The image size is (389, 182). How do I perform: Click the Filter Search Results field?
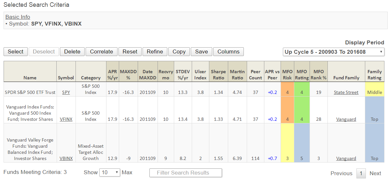coord(186,173)
